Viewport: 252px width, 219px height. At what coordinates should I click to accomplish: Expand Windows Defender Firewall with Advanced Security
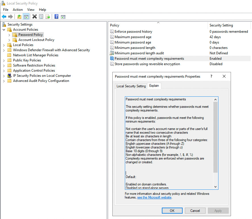pos(4,50)
